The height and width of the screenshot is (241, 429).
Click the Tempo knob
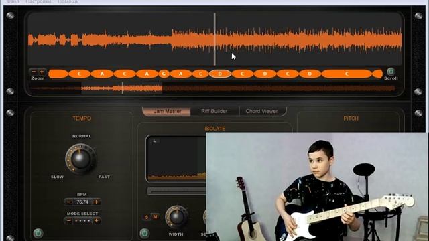[x=80, y=159]
